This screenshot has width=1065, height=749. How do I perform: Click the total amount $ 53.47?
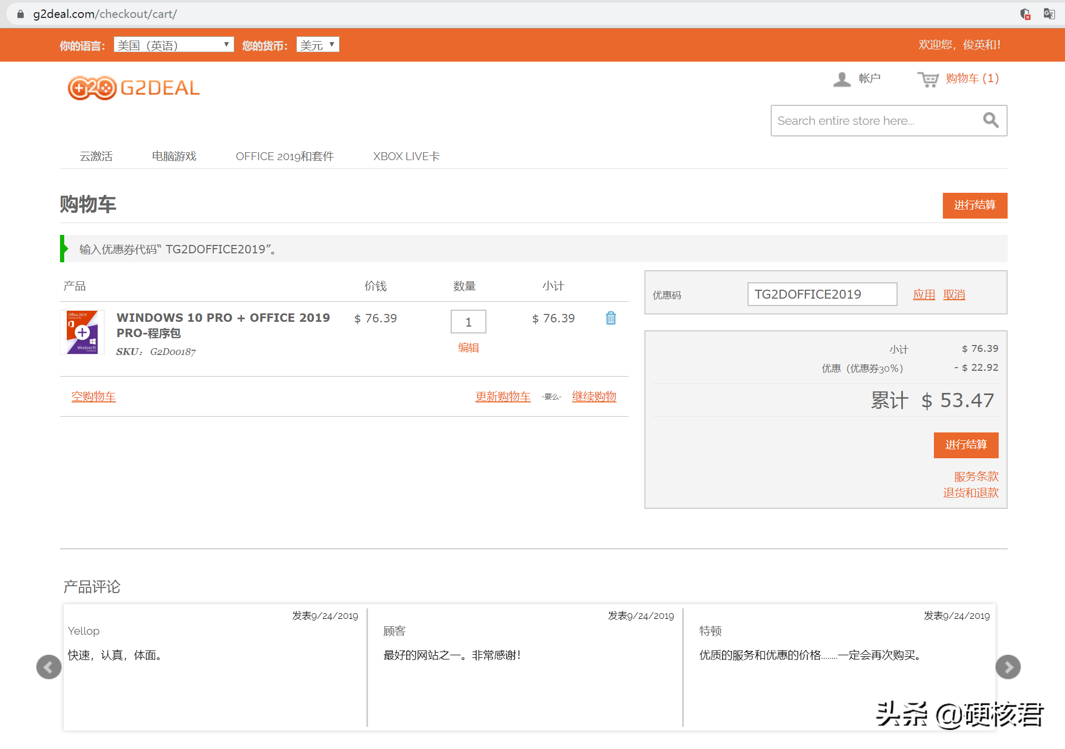tap(958, 400)
